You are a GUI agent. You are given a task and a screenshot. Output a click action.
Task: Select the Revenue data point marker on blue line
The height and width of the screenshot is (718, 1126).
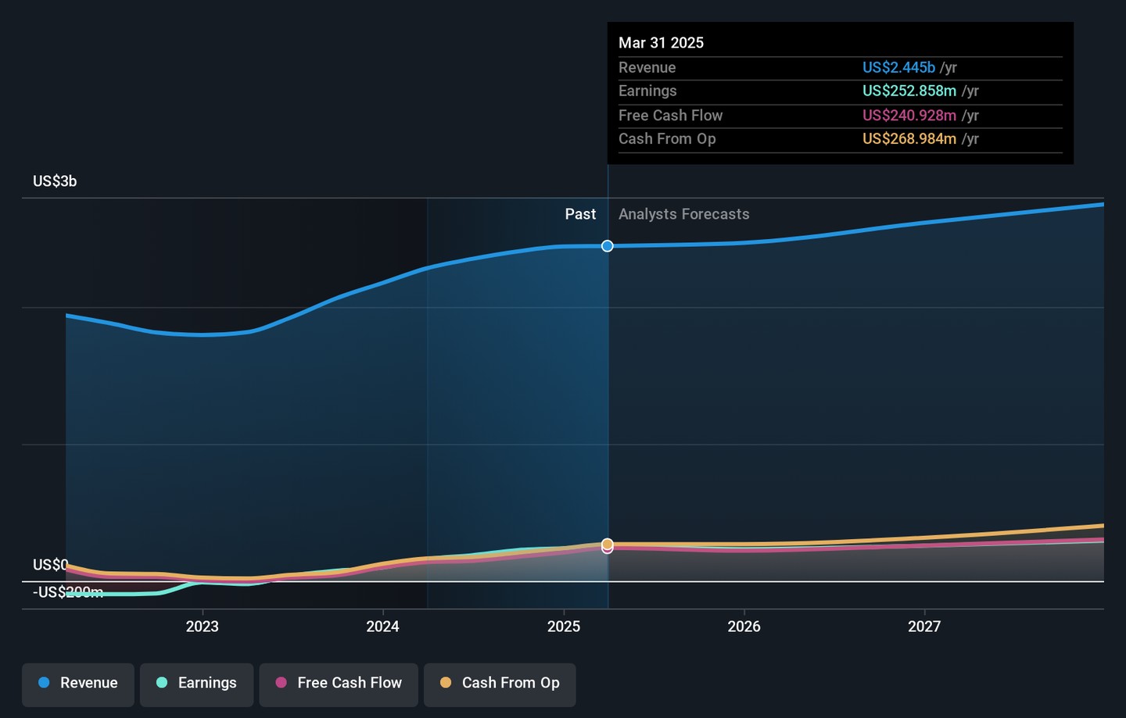coord(608,246)
